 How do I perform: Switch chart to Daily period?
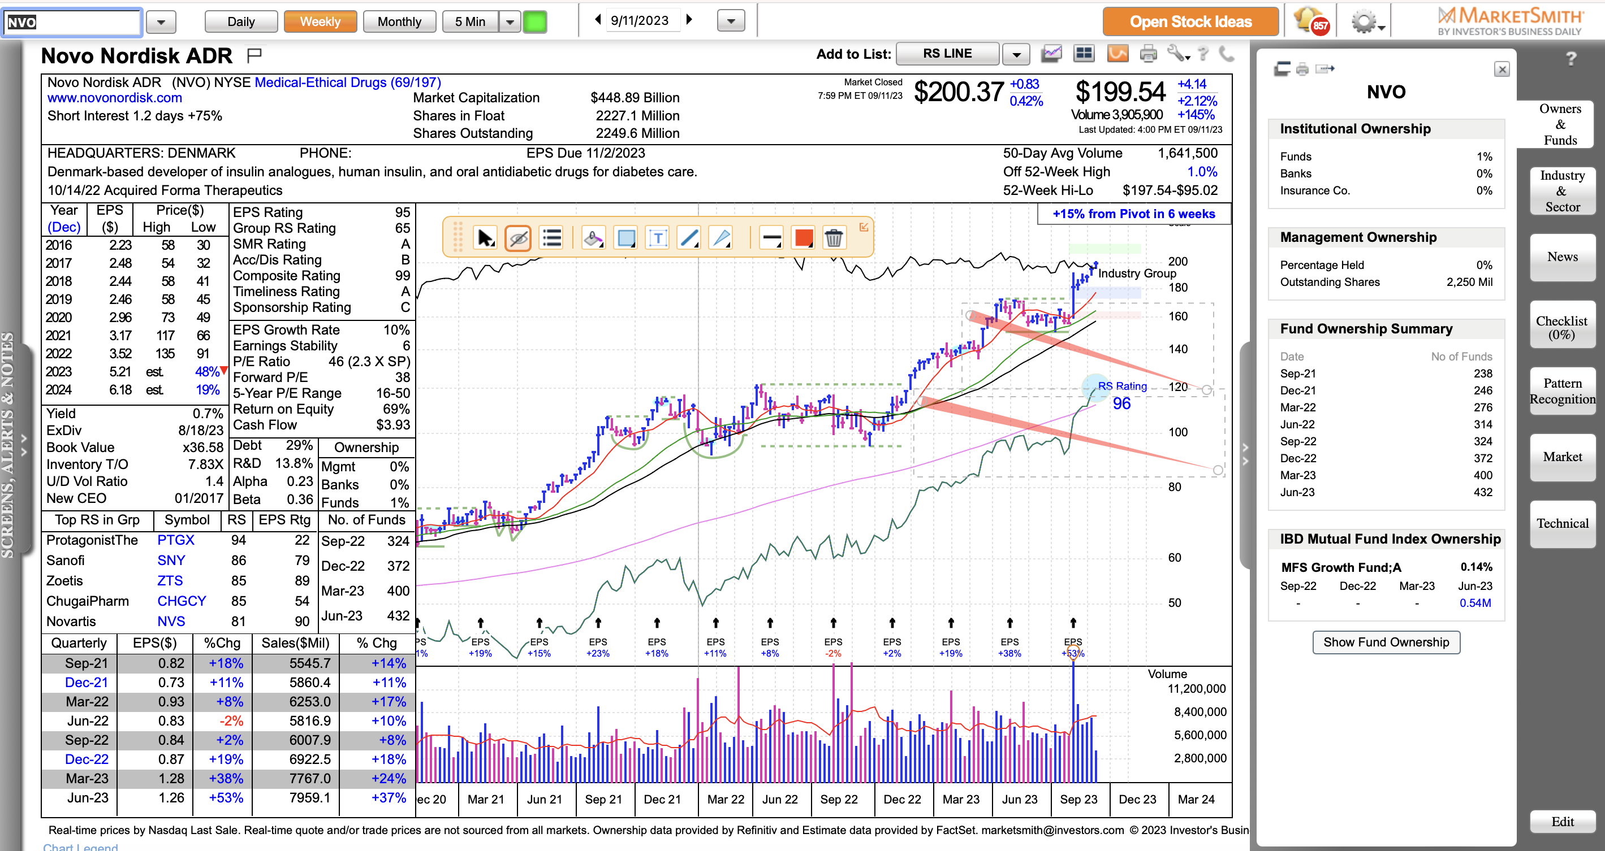[241, 22]
